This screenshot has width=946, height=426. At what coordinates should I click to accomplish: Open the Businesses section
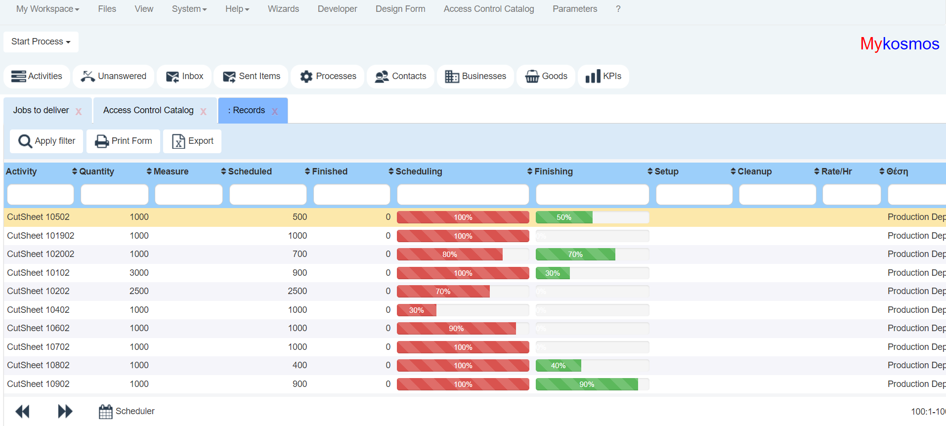(x=475, y=76)
